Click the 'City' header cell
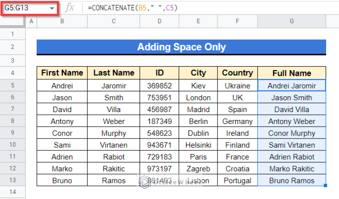Image resolution: width=339 pixels, height=199 pixels. [x=198, y=73]
